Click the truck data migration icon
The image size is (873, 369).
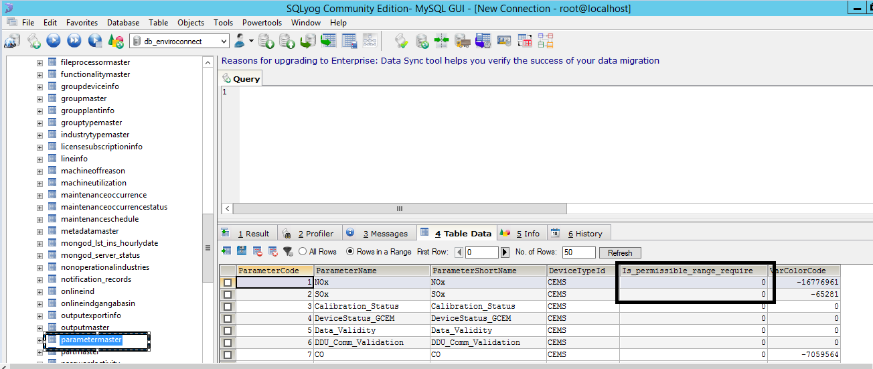point(462,41)
